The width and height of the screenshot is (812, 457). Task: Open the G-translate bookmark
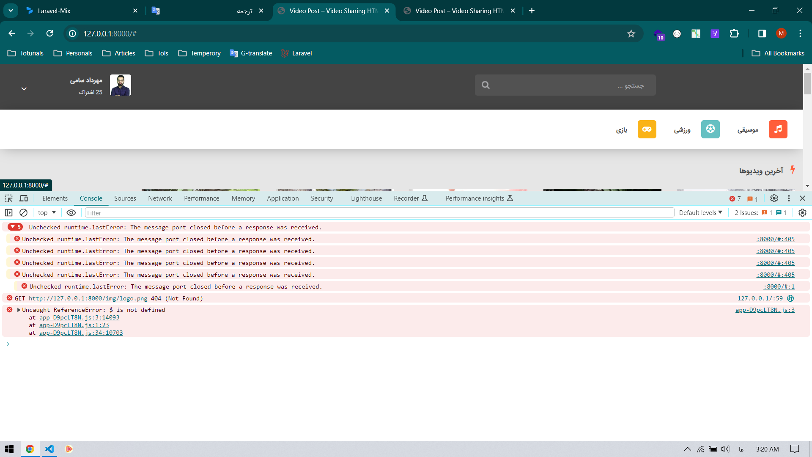pos(251,53)
